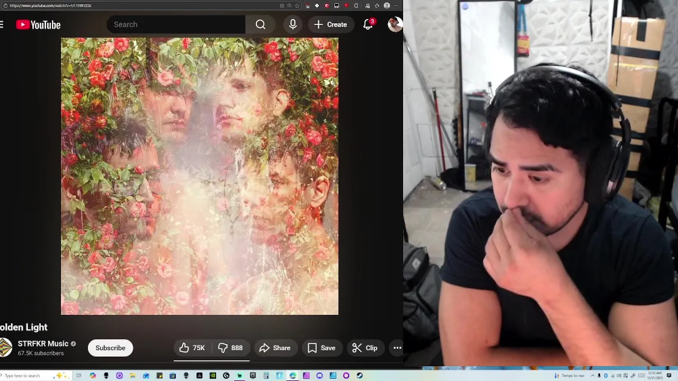Viewport: 678px width, 381px height.
Task: Open Task View on the taskbar
Action: click(x=79, y=376)
